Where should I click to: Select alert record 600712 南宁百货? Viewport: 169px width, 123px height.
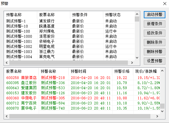click(82, 103)
